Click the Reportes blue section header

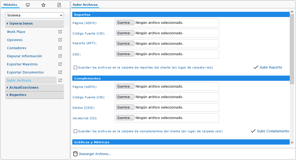[x=181, y=15]
